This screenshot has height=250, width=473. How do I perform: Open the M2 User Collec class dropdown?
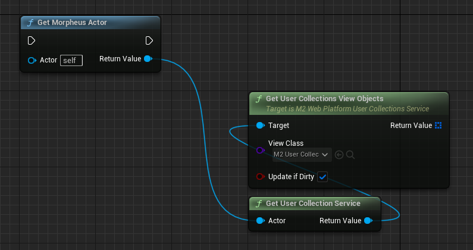coord(302,155)
